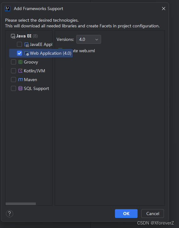Click the Java EE group icon
179x228 pixels.
tap(13, 36)
